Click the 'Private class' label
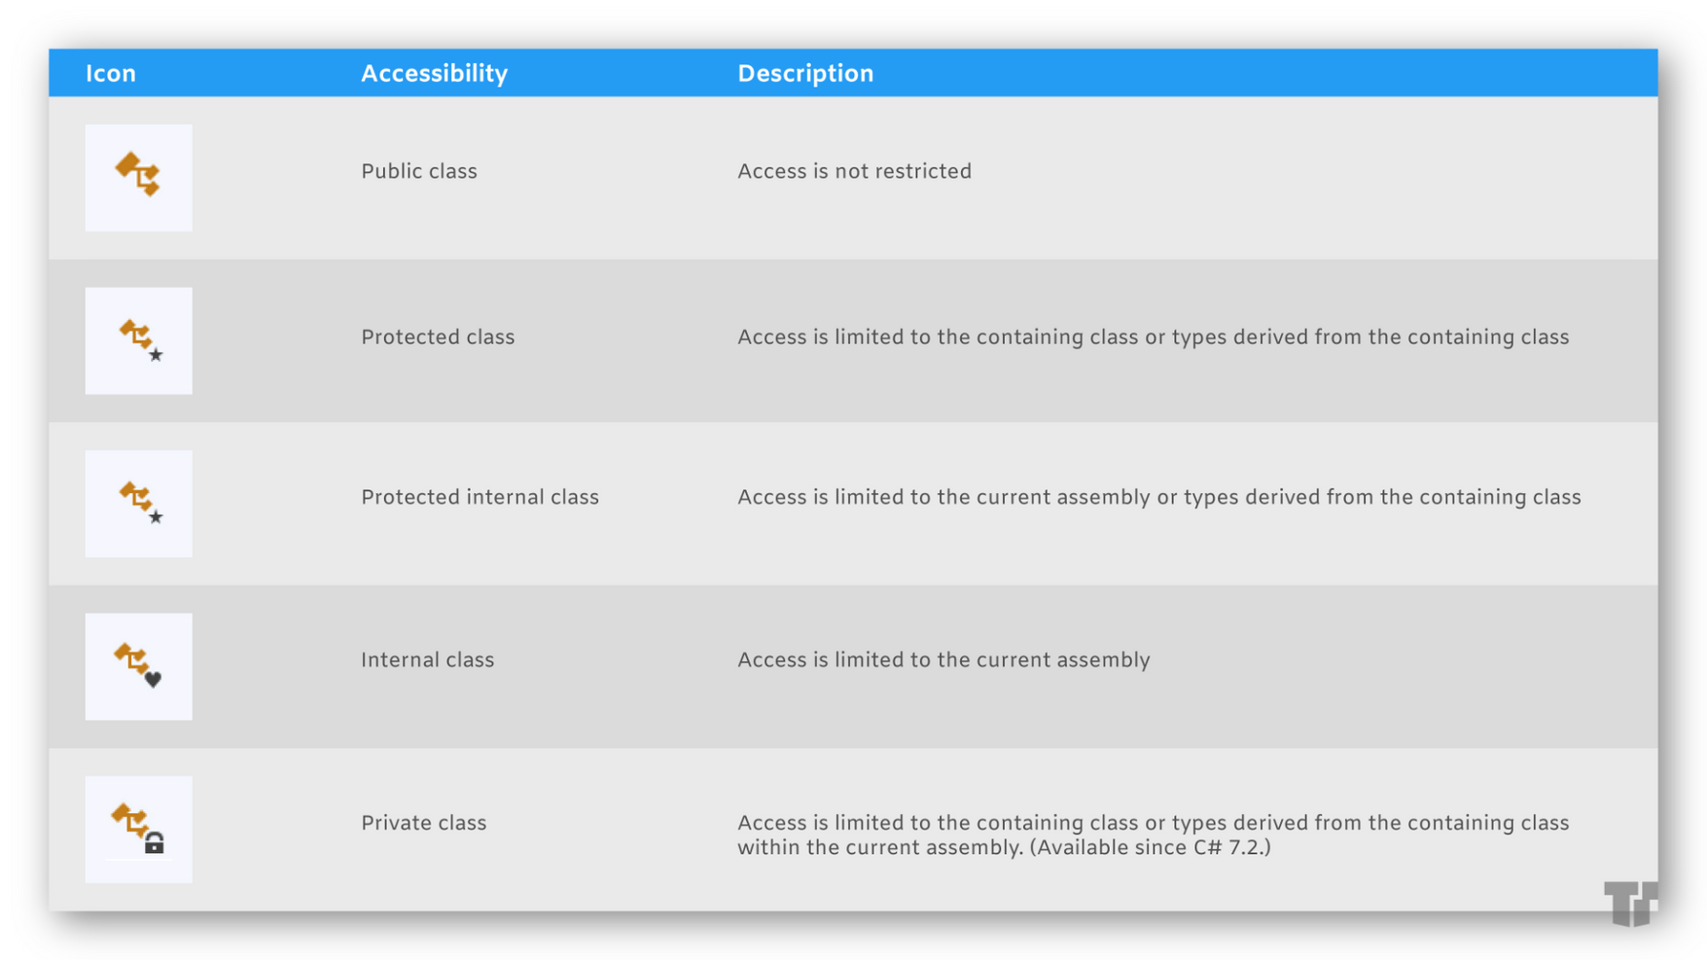Image resolution: width=1707 pixels, height=960 pixels. [x=424, y=823]
